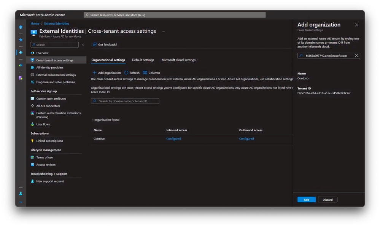Open Favorites star icon in left rail
380x227 pixels.
[21, 40]
